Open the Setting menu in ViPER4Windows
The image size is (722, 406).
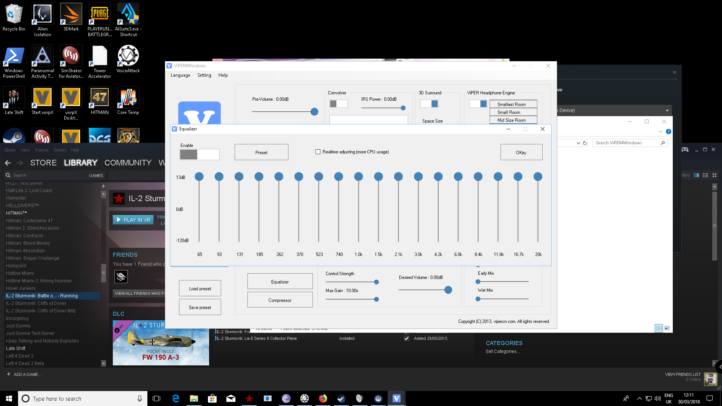click(x=204, y=75)
